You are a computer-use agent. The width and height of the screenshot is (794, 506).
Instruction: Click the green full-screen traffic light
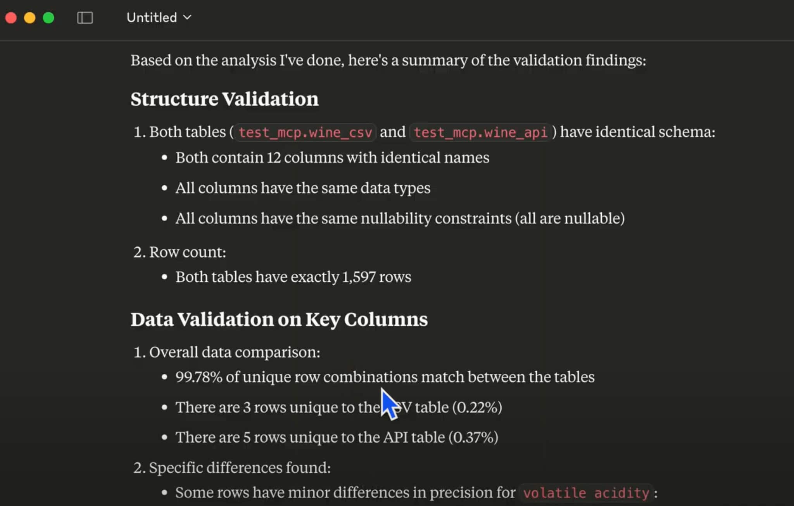pyautogui.click(x=48, y=18)
